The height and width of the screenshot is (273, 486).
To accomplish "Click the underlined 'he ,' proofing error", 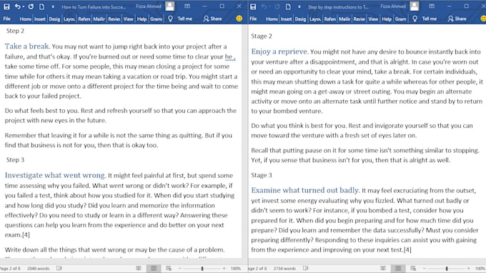I will pyautogui.click(x=229, y=56).
